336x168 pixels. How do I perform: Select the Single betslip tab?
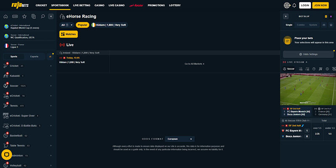(x=289, y=25)
